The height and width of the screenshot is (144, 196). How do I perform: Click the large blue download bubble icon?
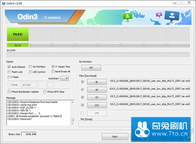pyautogui.click(x=172, y=17)
